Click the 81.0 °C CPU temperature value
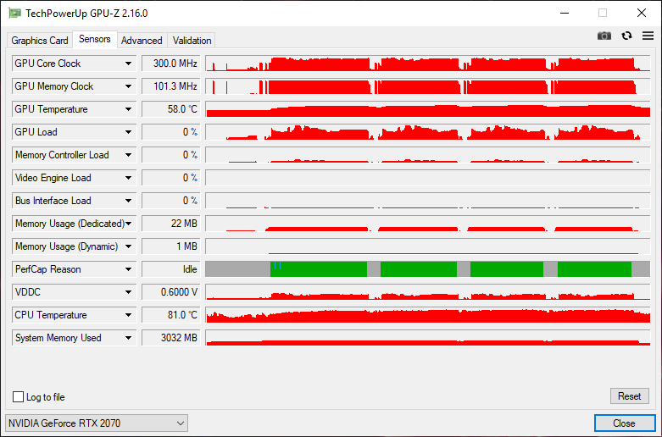The height and width of the screenshot is (437, 662). click(x=171, y=315)
